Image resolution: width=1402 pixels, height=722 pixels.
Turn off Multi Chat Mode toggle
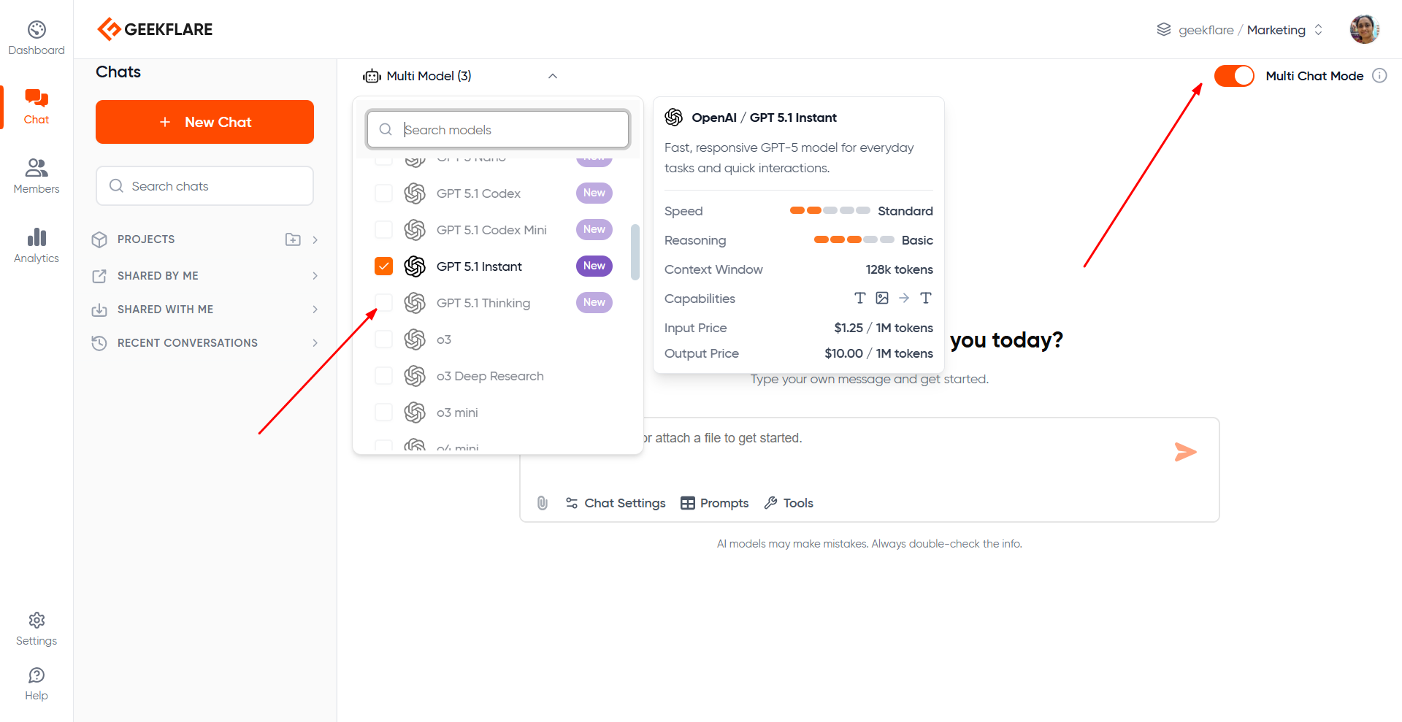(1234, 76)
